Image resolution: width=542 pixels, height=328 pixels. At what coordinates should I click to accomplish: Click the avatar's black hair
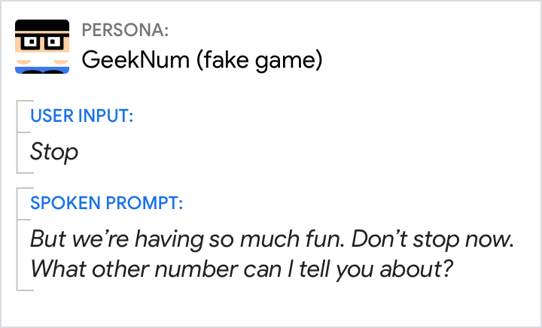pos(42,26)
